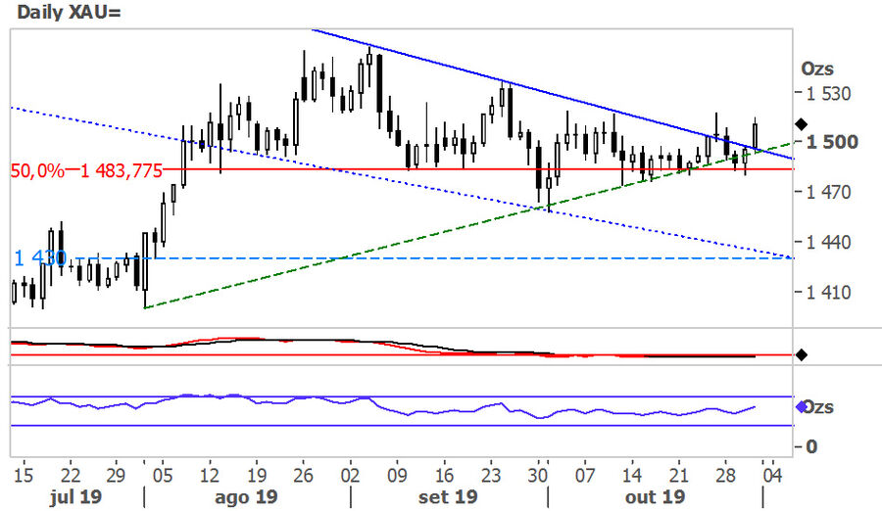
Task: Click the 50,0% 1 483,775 Fibonacci label
Action: point(86,170)
